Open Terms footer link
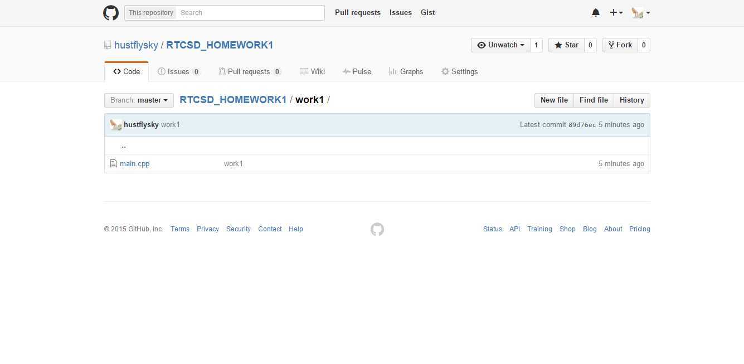The image size is (744, 364). pos(180,229)
